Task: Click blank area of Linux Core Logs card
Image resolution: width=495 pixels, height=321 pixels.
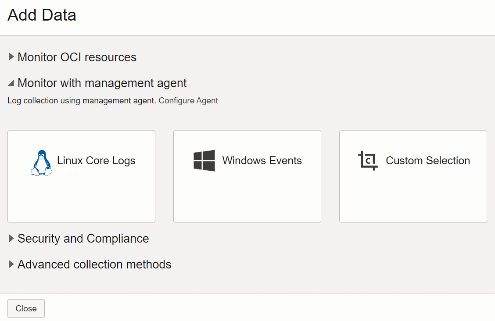Action: tap(81, 199)
